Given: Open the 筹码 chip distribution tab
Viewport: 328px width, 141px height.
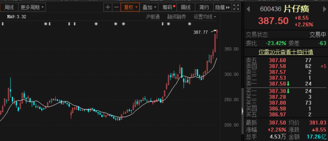Looking at the screenshot, I should 168,7.
